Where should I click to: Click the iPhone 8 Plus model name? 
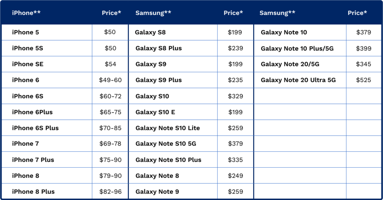(33, 192)
